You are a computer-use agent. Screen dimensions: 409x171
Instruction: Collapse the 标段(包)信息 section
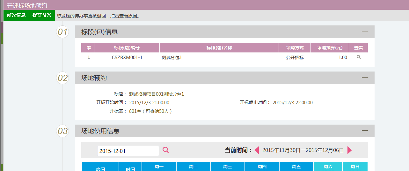click(x=365, y=31)
